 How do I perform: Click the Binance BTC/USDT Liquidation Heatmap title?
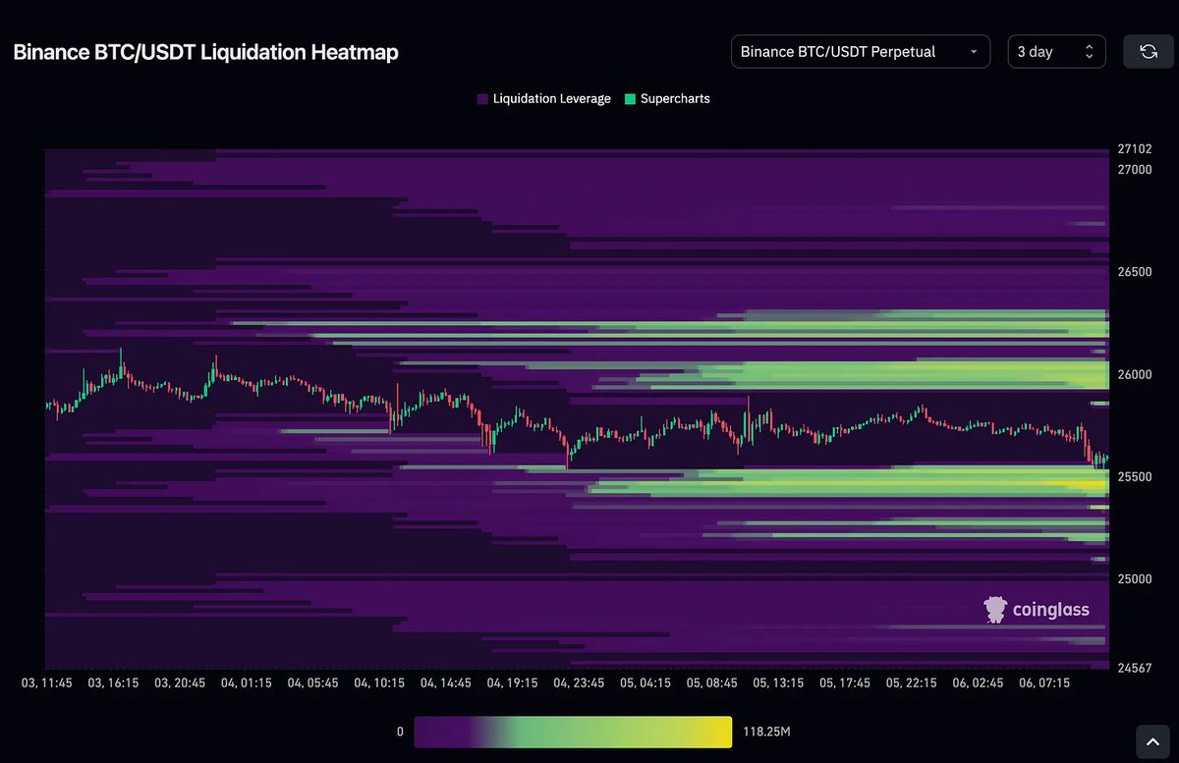[x=206, y=53]
